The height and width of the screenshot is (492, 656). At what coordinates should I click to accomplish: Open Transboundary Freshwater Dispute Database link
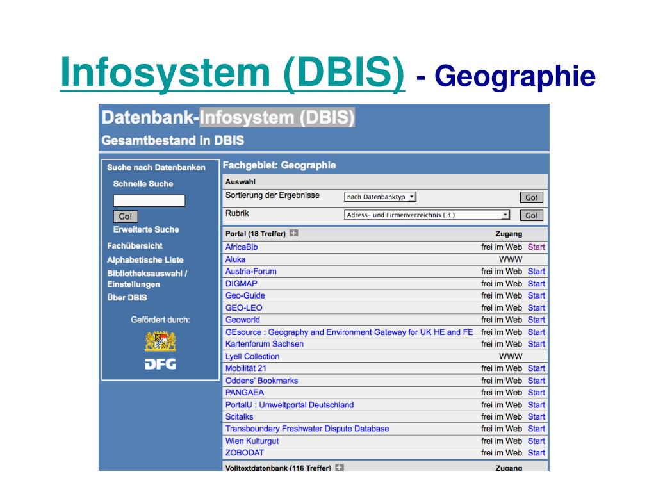pos(307,429)
